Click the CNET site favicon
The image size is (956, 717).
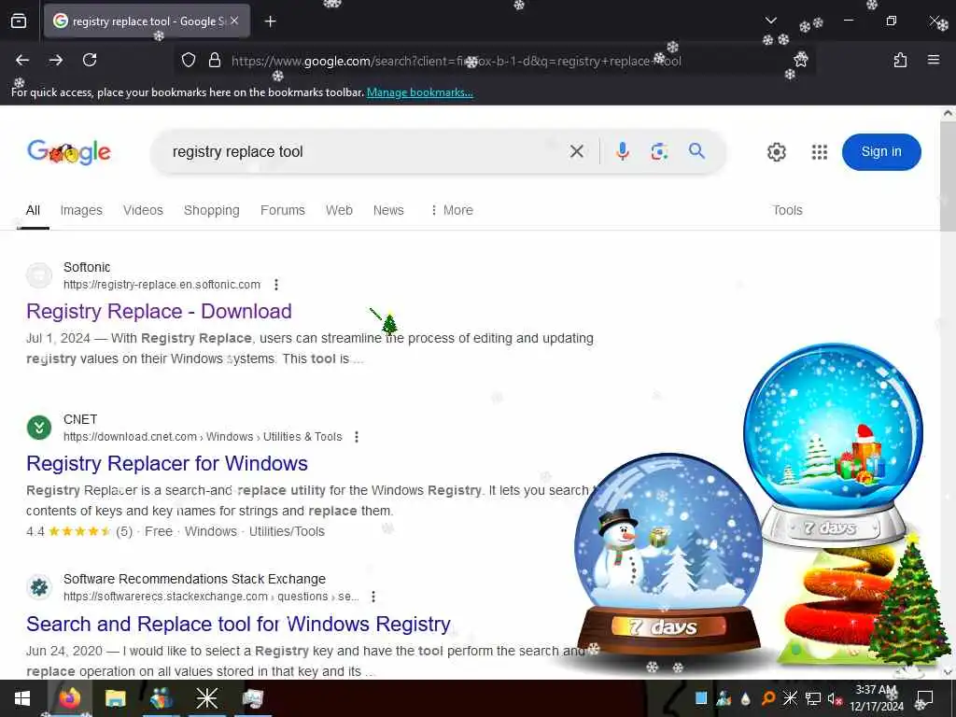pyautogui.click(x=39, y=428)
